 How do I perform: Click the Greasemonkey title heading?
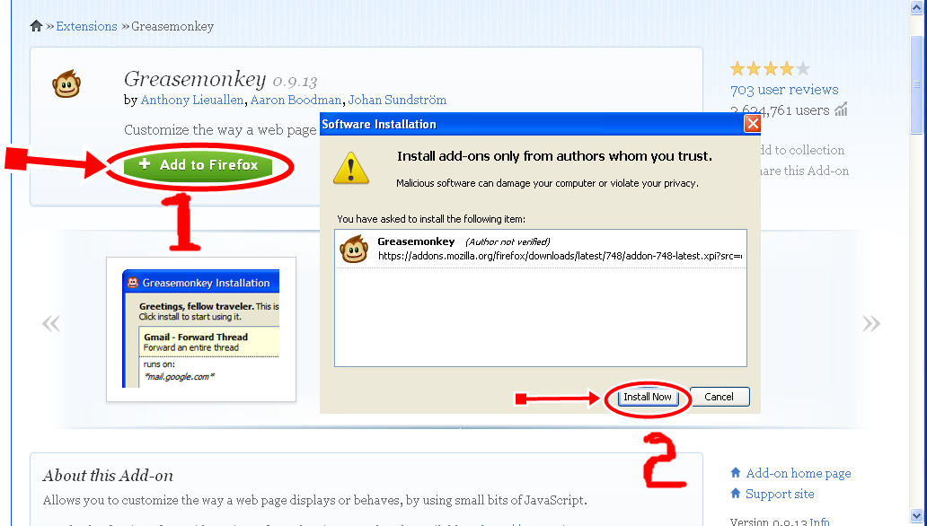pos(195,79)
